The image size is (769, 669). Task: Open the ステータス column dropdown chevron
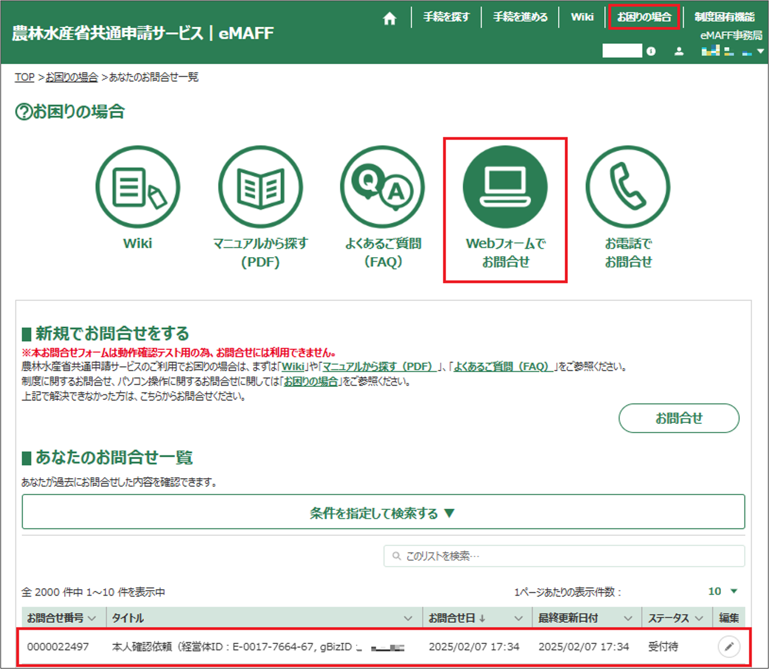(x=699, y=618)
